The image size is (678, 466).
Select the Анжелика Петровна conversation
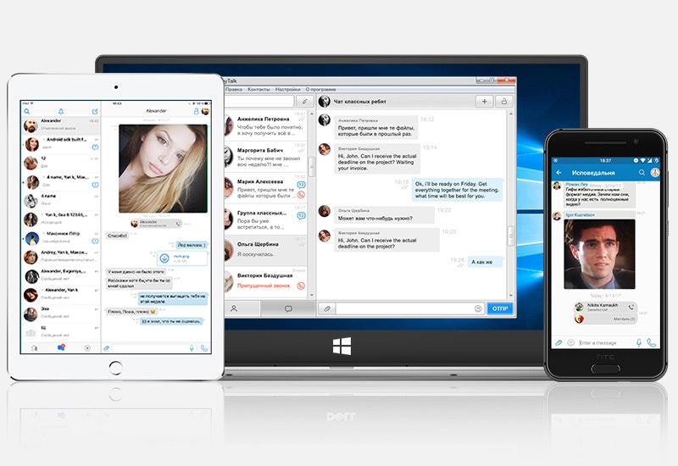(265, 125)
